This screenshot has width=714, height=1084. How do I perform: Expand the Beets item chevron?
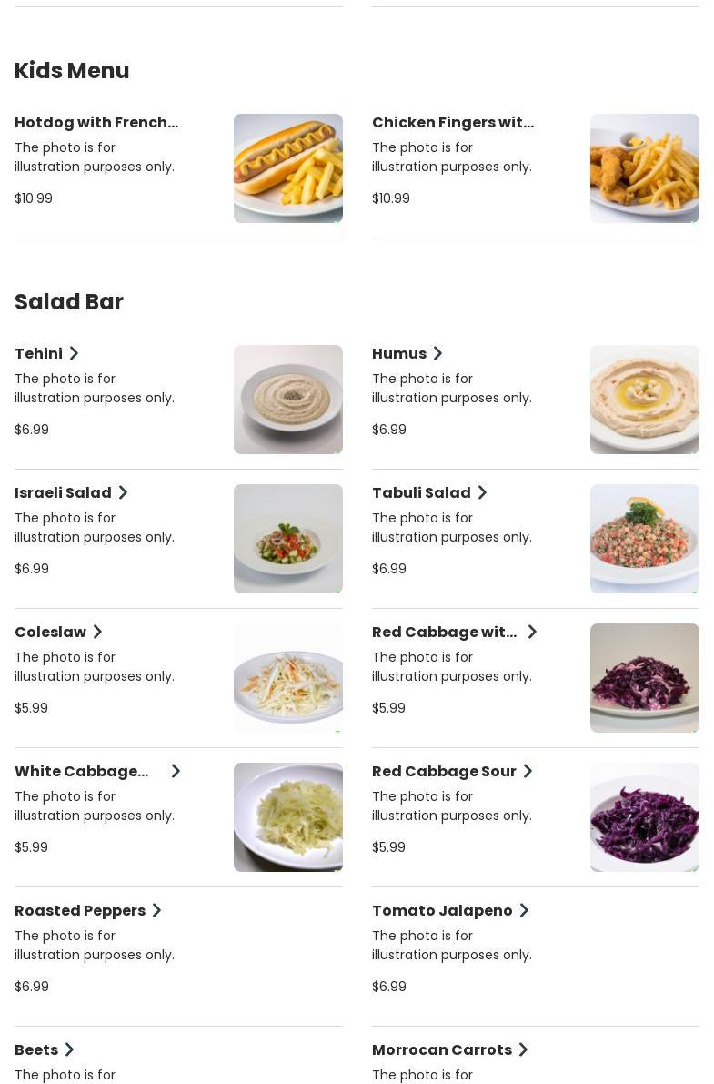69,1049
